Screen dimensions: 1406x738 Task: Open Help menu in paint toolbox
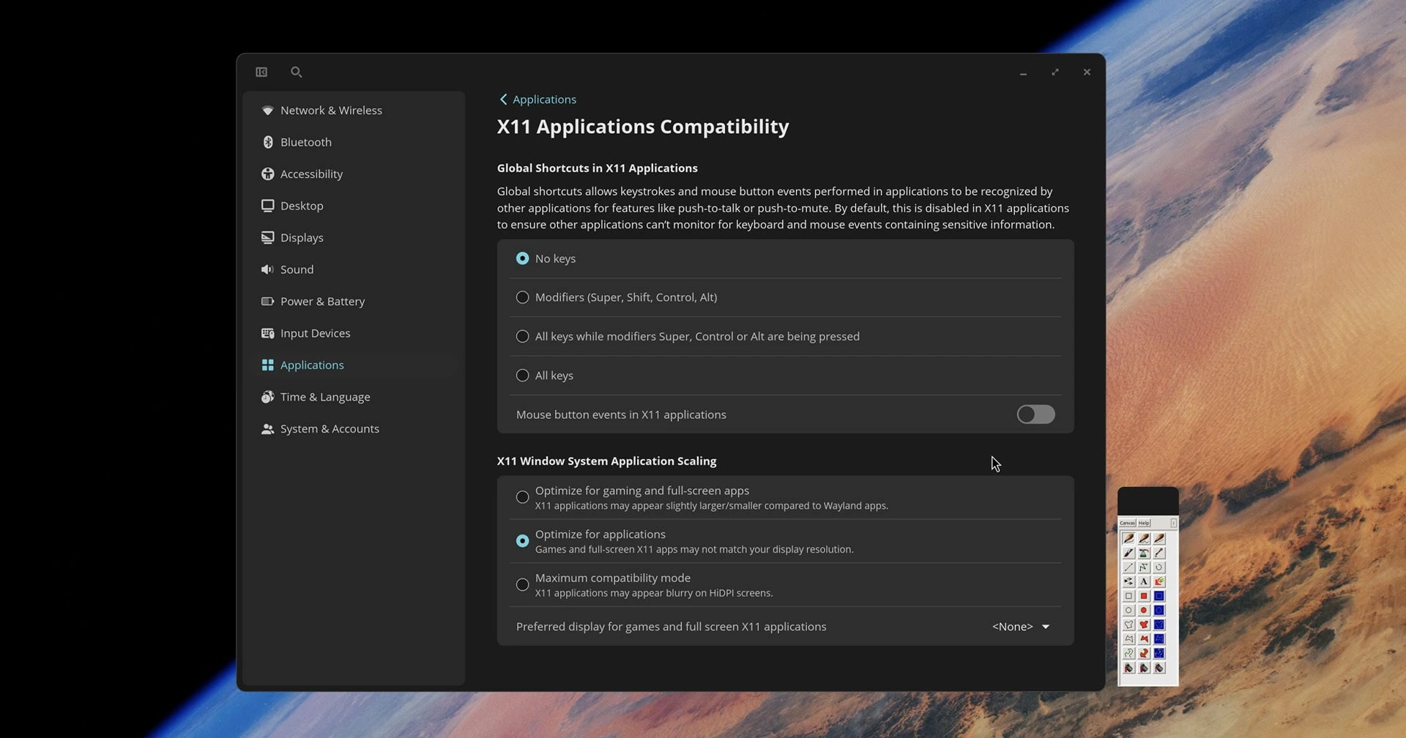tap(1144, 523)
